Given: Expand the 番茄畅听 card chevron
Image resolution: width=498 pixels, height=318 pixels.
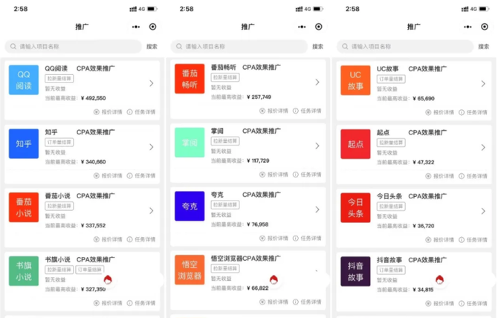Looking at the screenshot, I should [x=317, y=82].
